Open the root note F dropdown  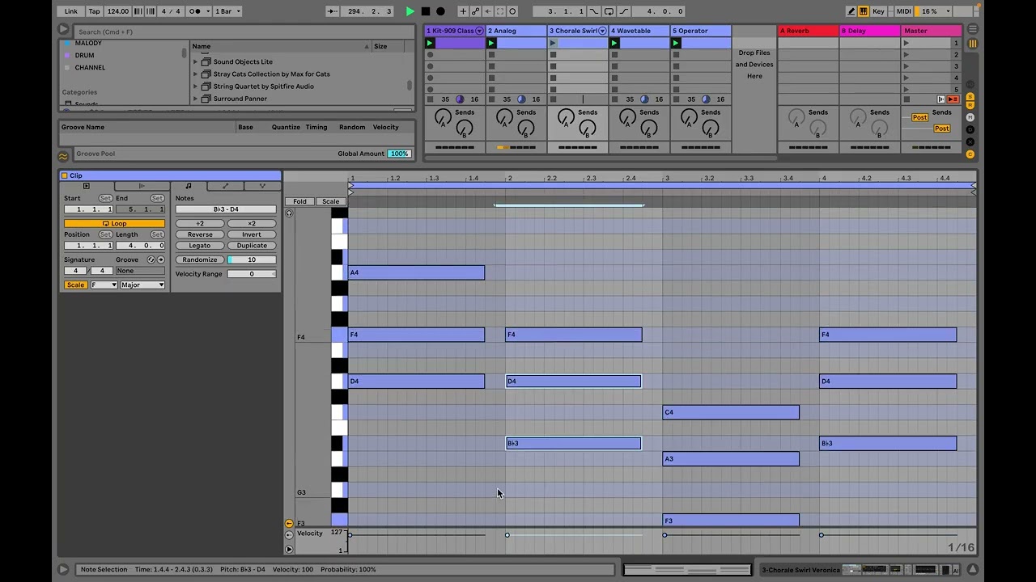104,285
